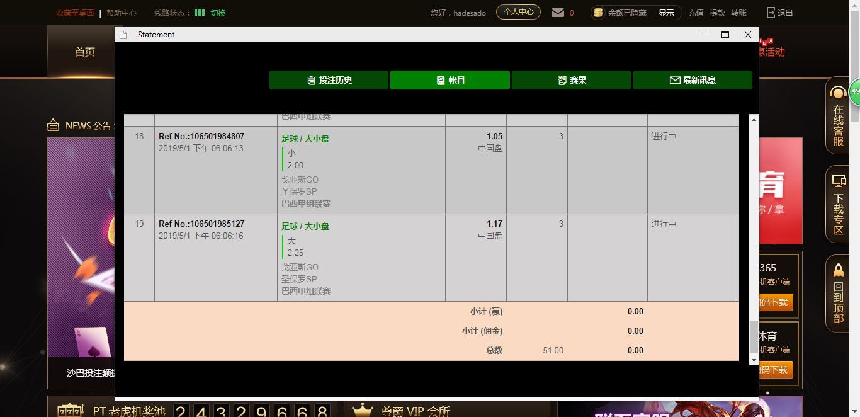The height and width of the screenshot is (417, 860).
Task: Click the statement scrollbar up arrow
Action: pos(754,119)
